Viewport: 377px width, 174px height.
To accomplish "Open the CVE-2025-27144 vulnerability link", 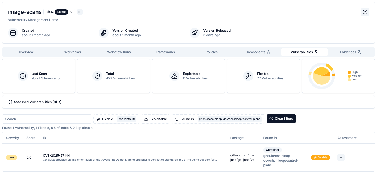I will point(56,155).
